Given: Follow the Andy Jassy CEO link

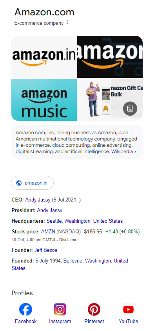Looking at the screenshot, I should coord(38,200).
